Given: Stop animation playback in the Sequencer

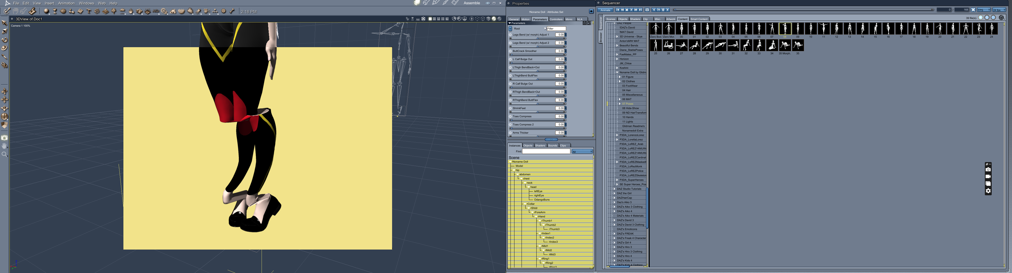Looking at the screenshot, I should click(627, 10).
